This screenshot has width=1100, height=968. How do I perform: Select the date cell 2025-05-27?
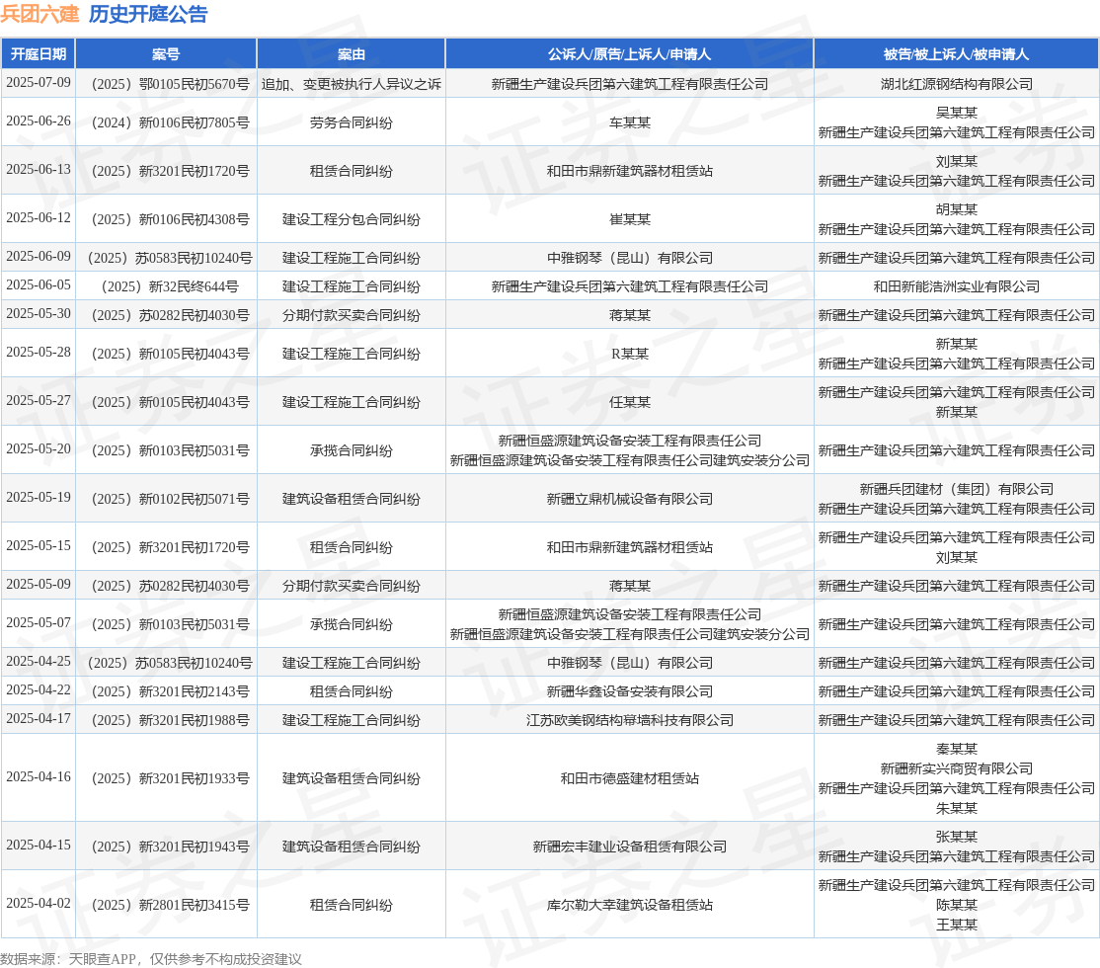click(39, 401)
